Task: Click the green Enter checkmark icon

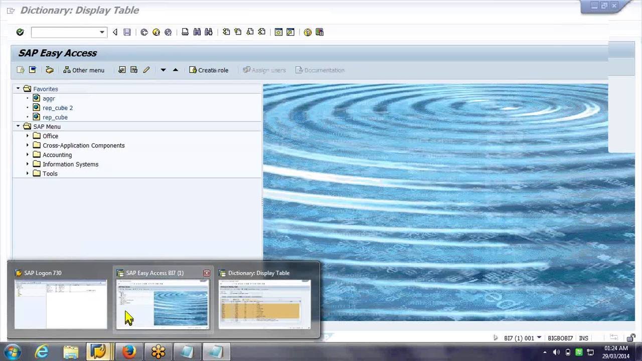Action: click(20, 32)
